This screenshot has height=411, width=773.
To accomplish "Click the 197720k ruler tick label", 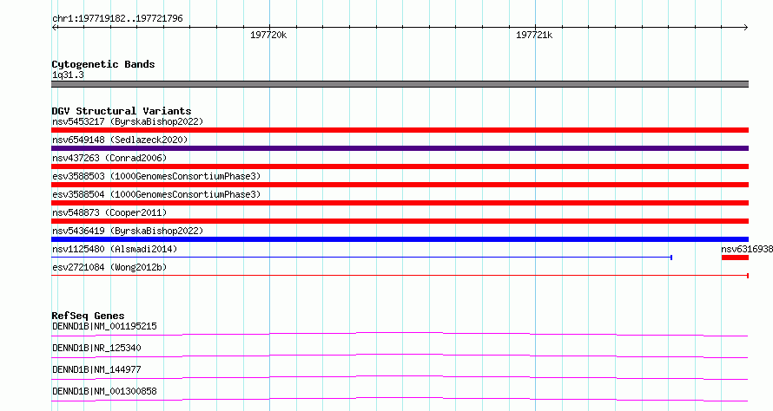I will coord(268,35).
